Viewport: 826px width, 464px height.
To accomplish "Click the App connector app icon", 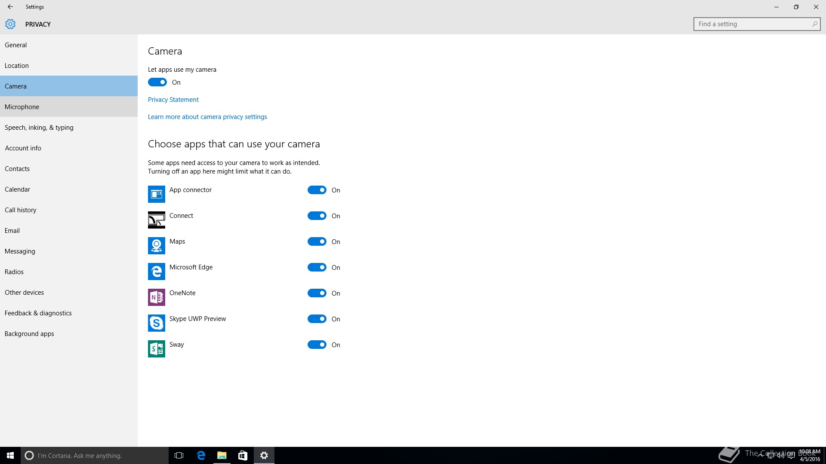I will click(x=157, y=194).
